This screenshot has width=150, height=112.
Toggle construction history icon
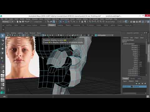126,21
